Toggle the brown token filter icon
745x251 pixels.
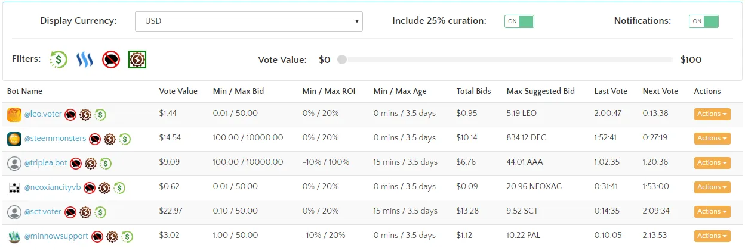point(137,59)
